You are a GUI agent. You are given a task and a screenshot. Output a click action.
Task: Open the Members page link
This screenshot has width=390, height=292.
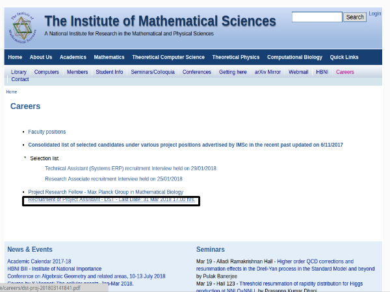(77, 72)
